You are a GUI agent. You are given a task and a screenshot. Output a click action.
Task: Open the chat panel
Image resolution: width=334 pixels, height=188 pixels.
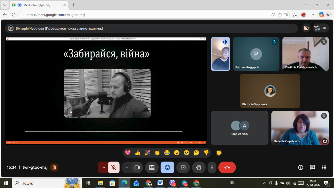[x=312, y=168]
